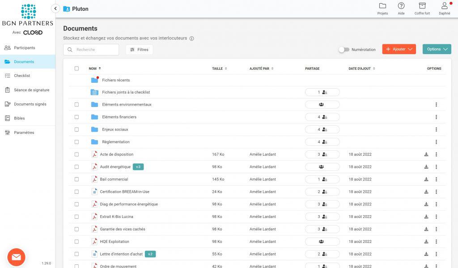Check the Enjeux sociaux checkbox
Image resolution: width=458 pixels, height=268 pixels.
pyautogui.click(x=76, y=129)
